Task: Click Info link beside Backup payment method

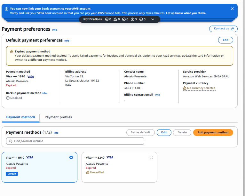Action: click(44, 93)
